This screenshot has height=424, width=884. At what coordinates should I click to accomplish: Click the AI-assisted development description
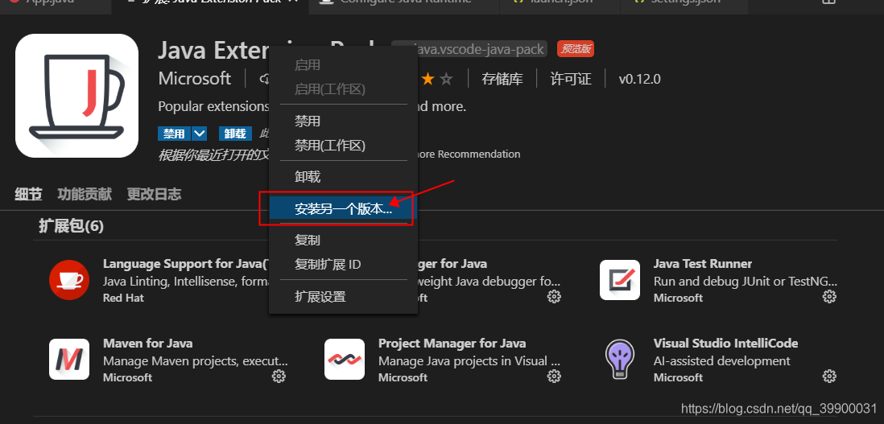coord(721,361)
